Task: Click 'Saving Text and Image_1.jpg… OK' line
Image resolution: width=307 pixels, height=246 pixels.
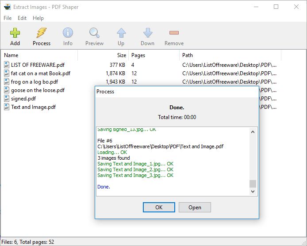Action: (x=135, y=164)
